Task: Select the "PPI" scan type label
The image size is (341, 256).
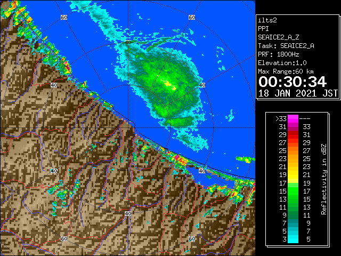Action: click(263, 29)
